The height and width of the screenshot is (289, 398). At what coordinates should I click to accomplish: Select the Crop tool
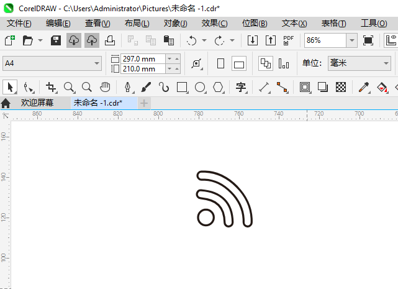[51, 88]
